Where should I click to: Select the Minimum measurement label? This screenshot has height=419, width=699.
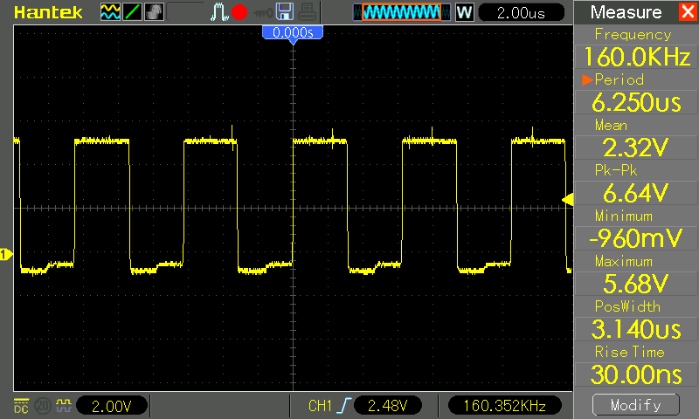coord(624,216)
